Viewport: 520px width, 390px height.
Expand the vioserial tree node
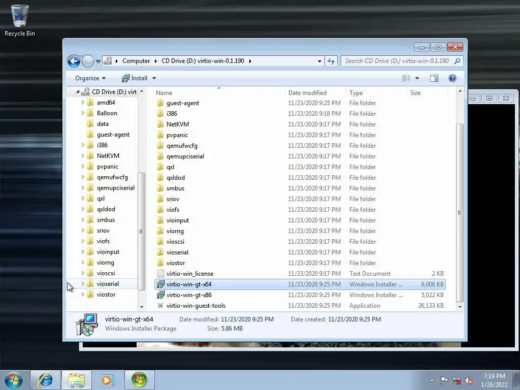[x=83, y=284]
